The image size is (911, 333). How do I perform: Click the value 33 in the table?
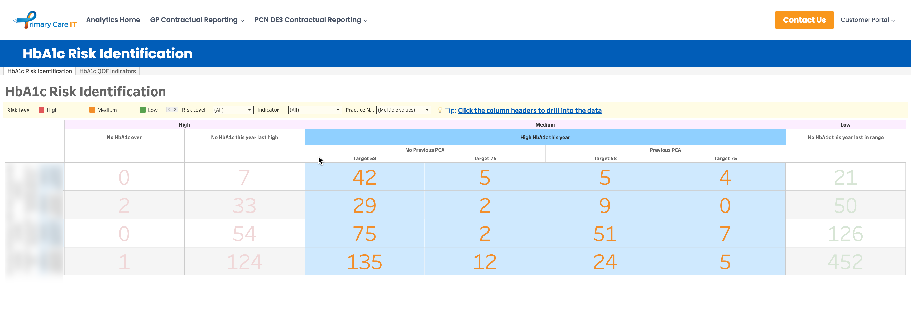coord(244,206)
